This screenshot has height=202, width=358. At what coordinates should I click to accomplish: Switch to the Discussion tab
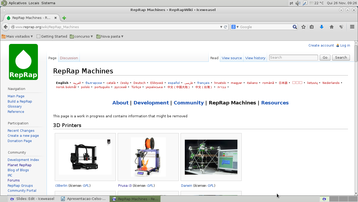click(69, 58)
